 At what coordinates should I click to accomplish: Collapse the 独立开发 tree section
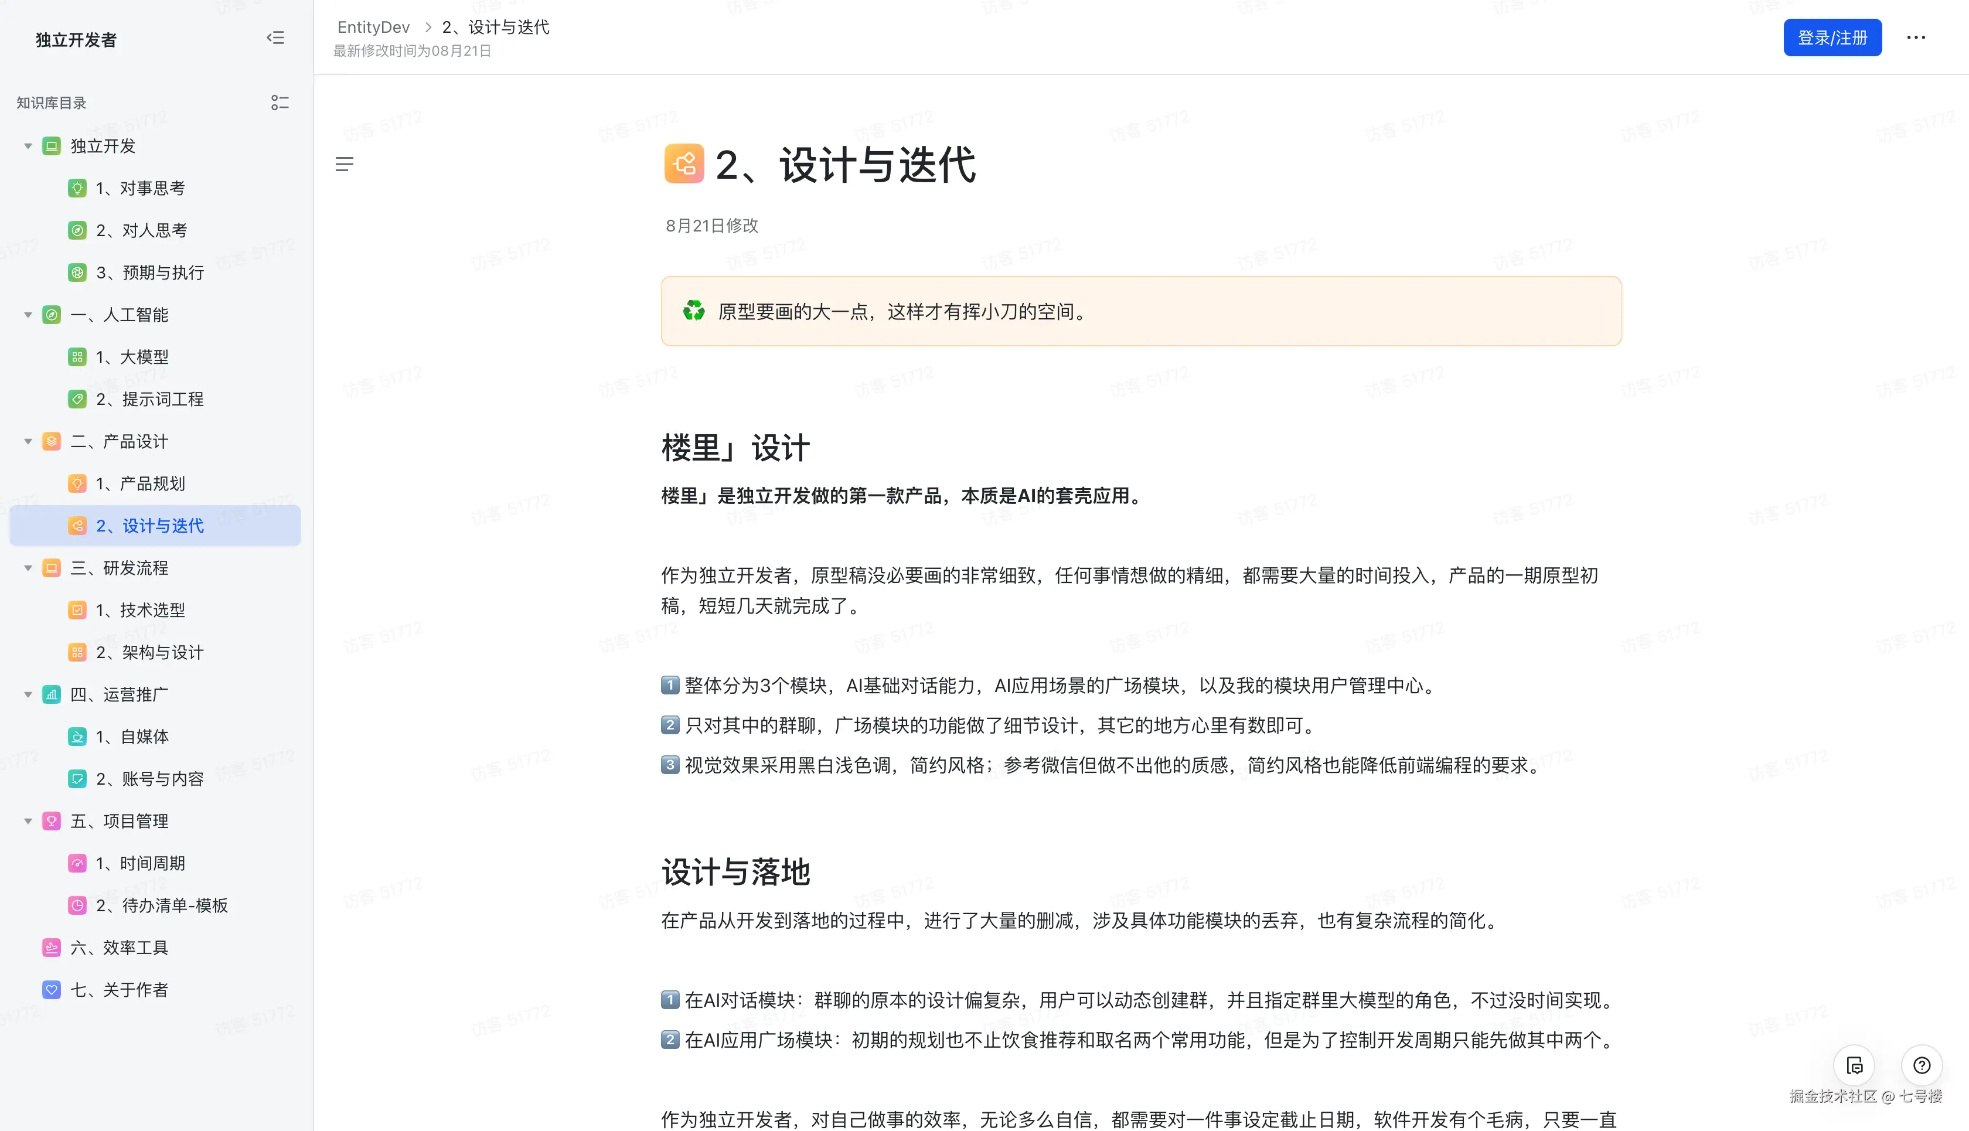pos(28,145)
